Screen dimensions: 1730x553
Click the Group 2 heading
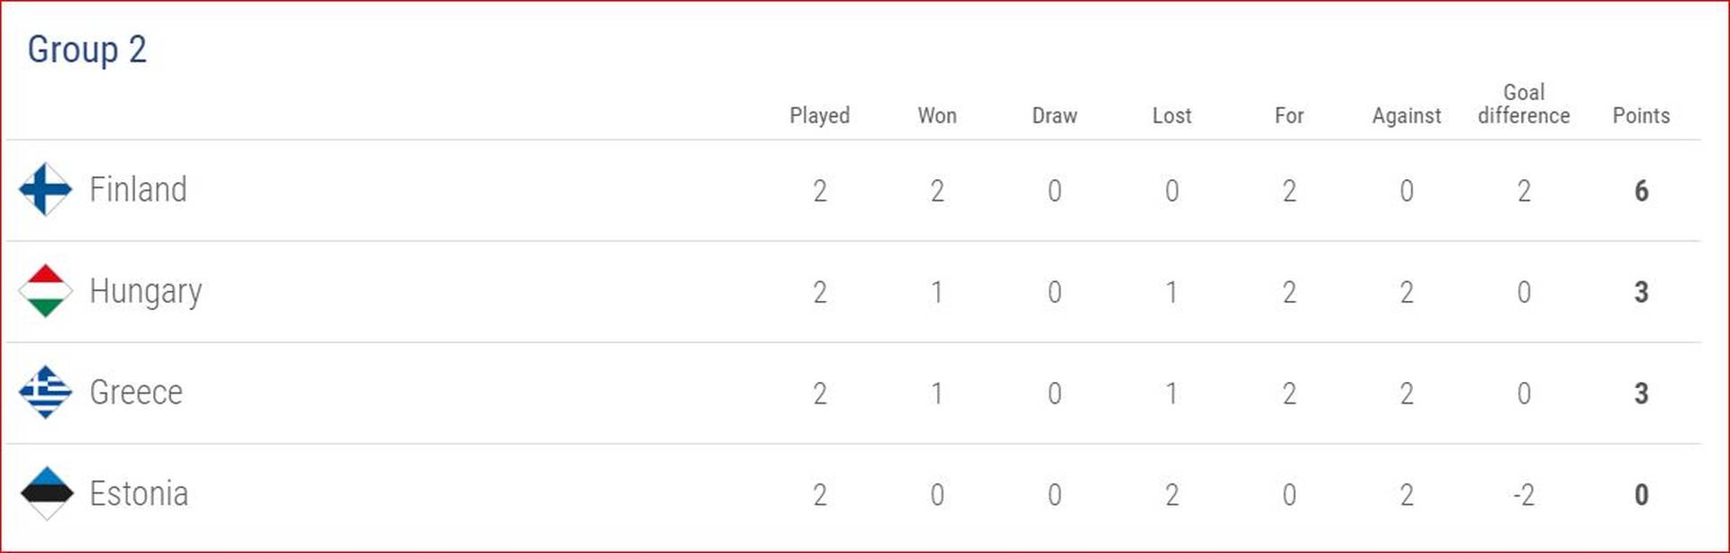[86, 50]
